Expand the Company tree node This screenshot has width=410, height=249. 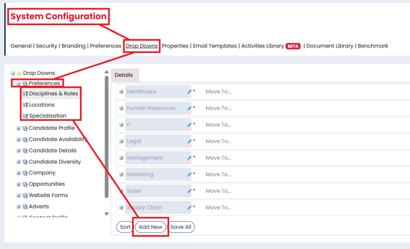(x=18, y=173)
